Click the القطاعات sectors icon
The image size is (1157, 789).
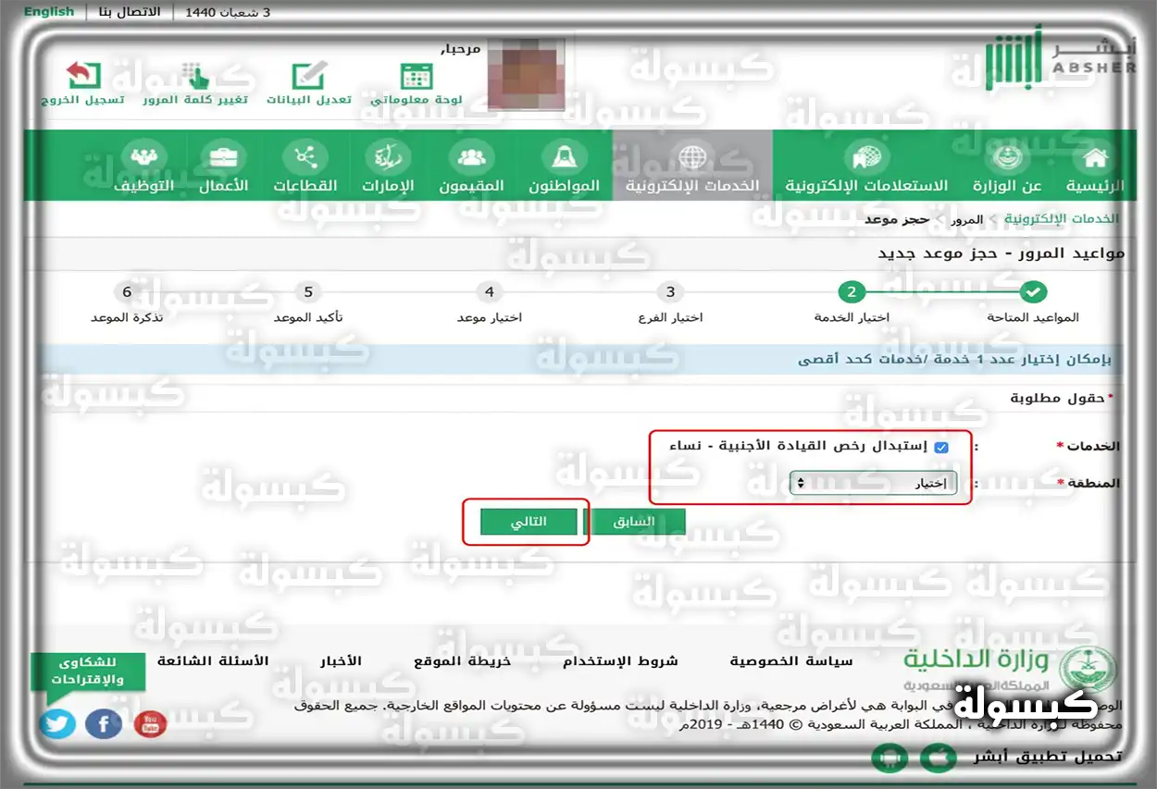(306, 157)
